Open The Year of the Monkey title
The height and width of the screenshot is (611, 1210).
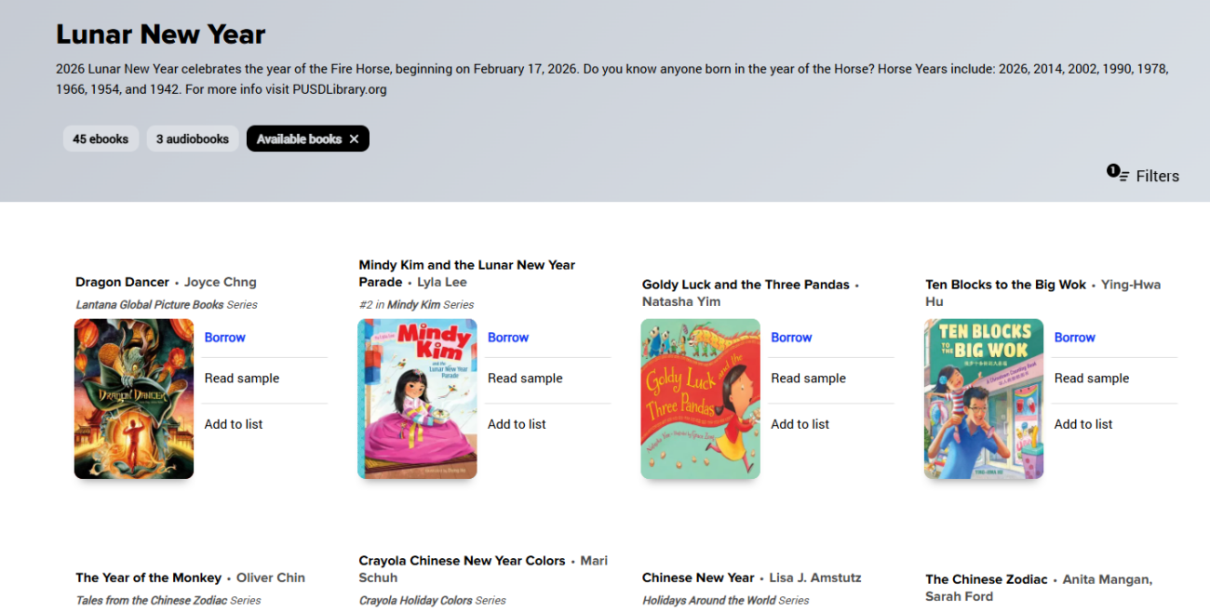(149, 578)
